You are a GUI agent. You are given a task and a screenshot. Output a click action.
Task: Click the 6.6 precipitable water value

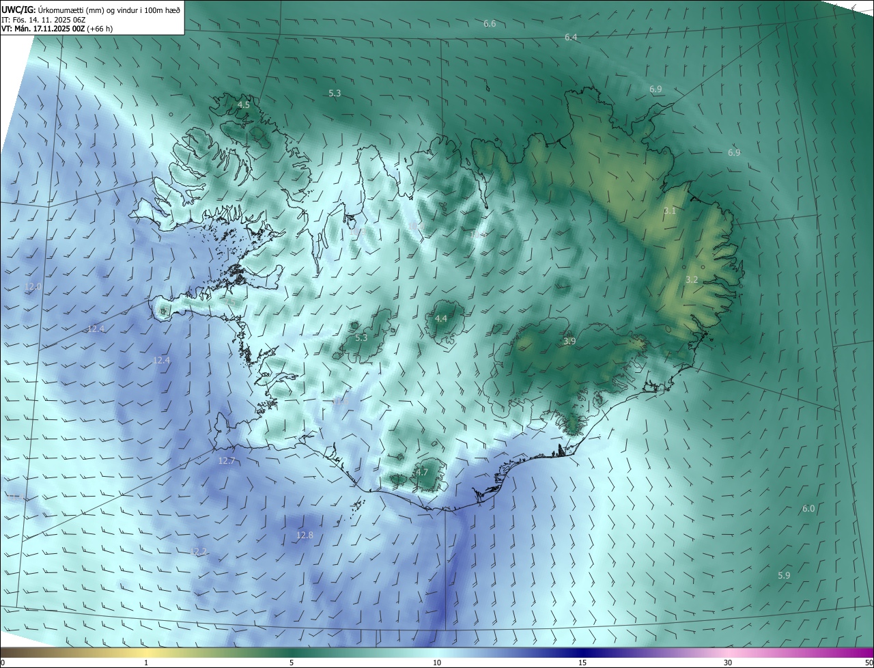coord(490,24)
